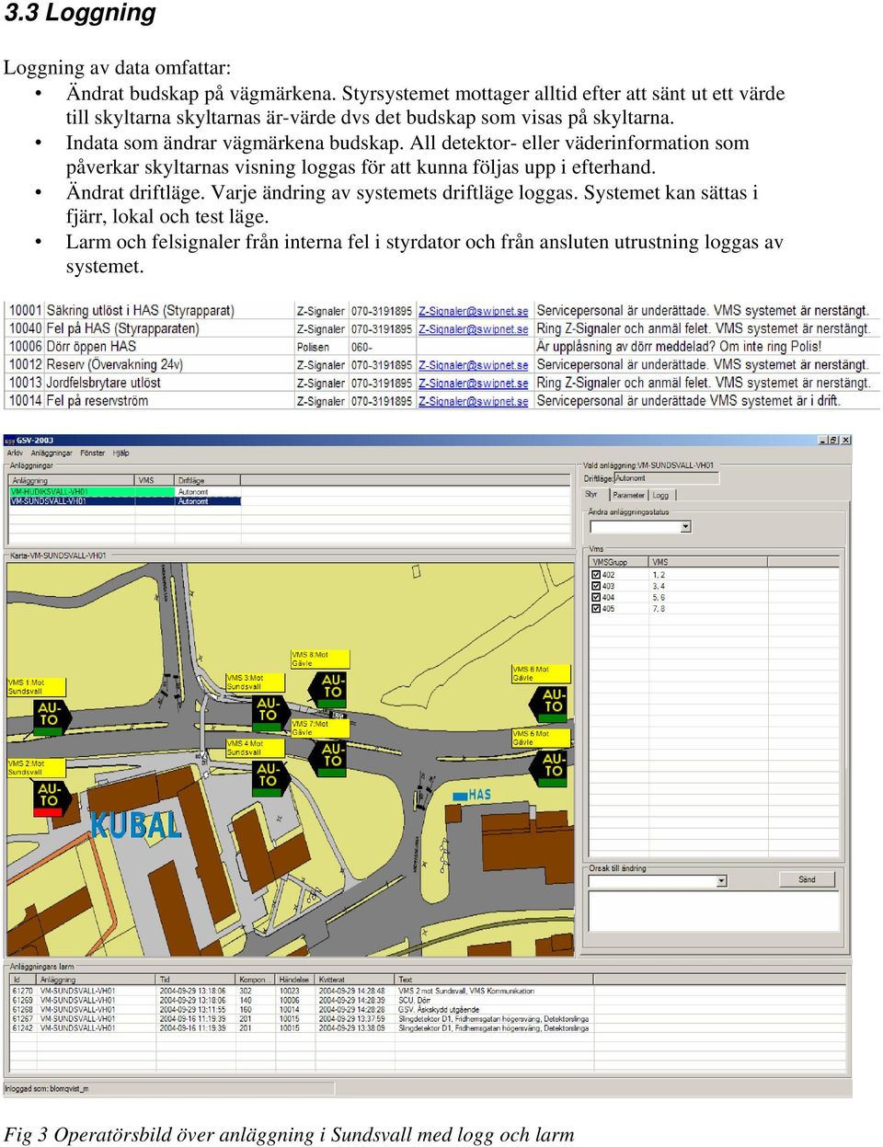Click 'SCU. Dörr' alarm text cell
Viewport: 883px width, 1147px height.
(415, 1000)
